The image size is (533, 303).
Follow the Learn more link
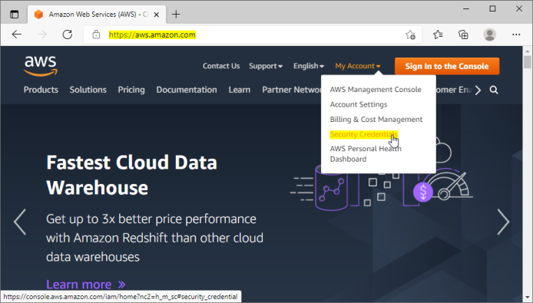(86, 284)
